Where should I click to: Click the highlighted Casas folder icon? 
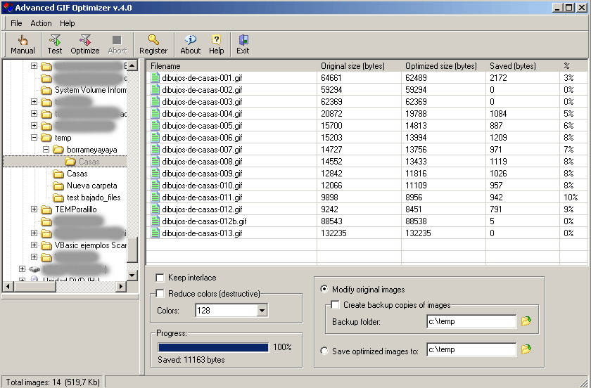[70, 162]
